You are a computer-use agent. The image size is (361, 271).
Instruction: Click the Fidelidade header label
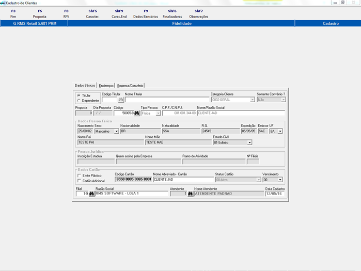coord(182,23)
